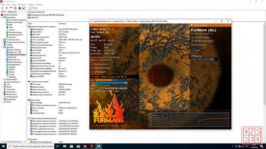Toggle the GPU graphs checkbox

point(92,72)
